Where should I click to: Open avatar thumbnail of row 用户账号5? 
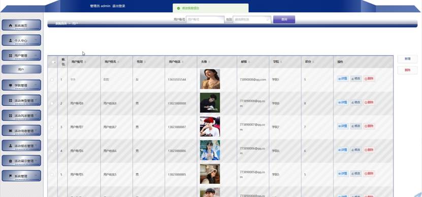[210, 174]
